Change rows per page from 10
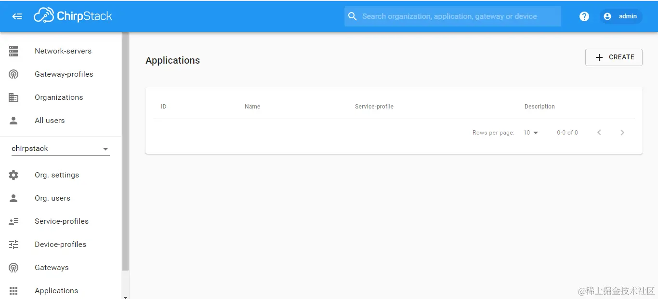The image size is (658, 299). (531, 133)
